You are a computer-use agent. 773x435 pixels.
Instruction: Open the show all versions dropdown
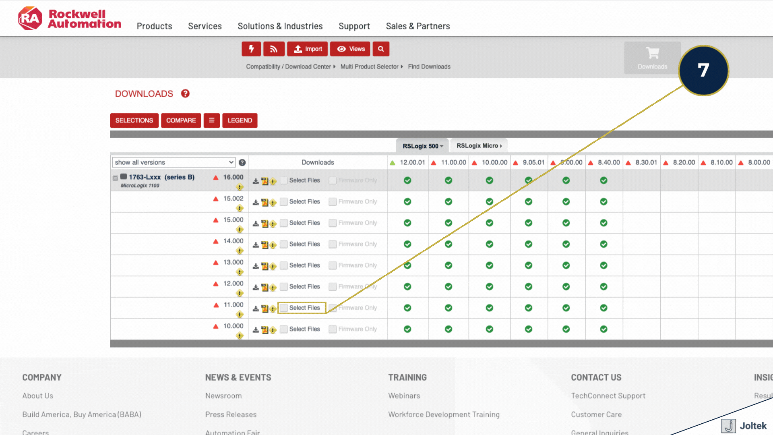pyautogui.click(x=174, y=162)
